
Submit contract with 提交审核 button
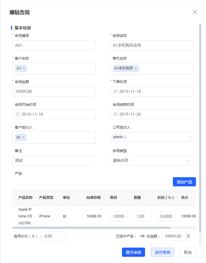tap(133, 252)
